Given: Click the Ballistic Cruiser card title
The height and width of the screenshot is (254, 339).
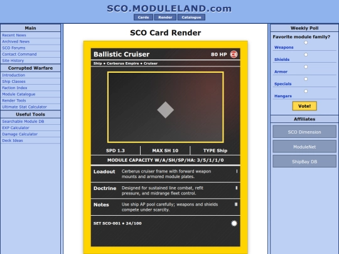Looking at the screenshot, I should 122,54.
